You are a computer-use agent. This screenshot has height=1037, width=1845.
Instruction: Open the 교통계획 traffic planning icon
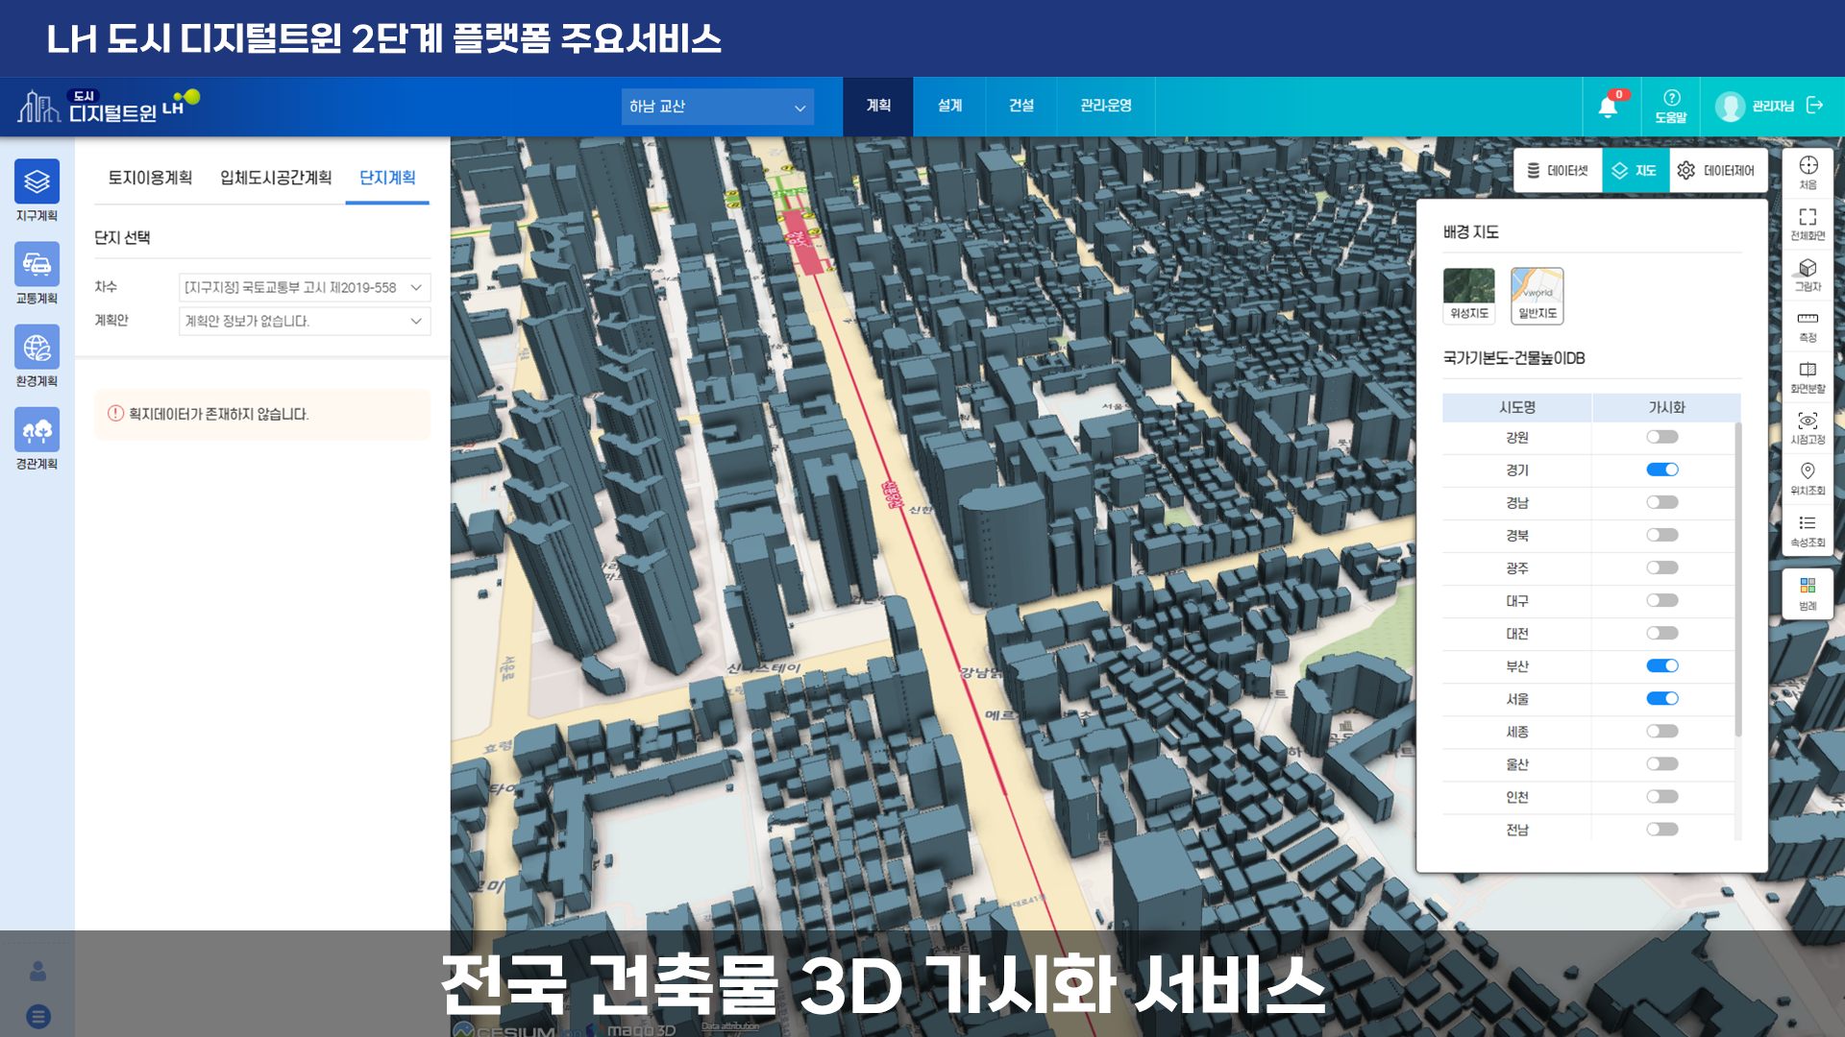[37, 264]
